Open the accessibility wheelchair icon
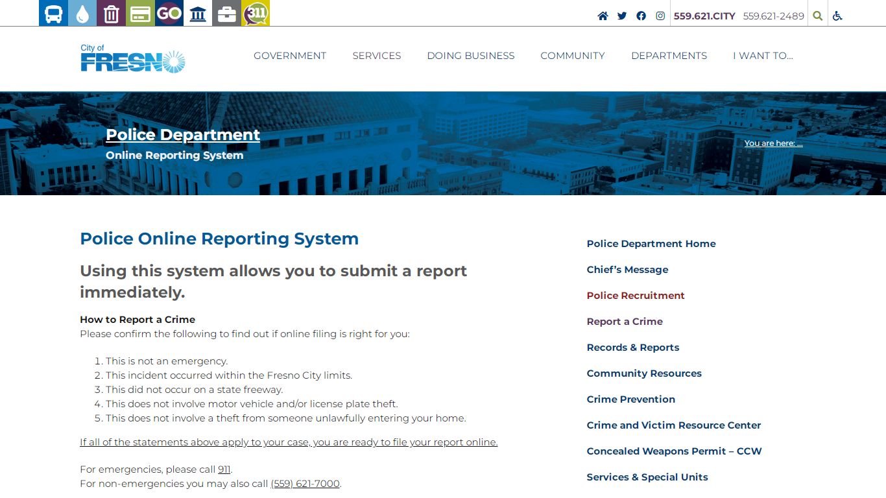 coord(837,16)
